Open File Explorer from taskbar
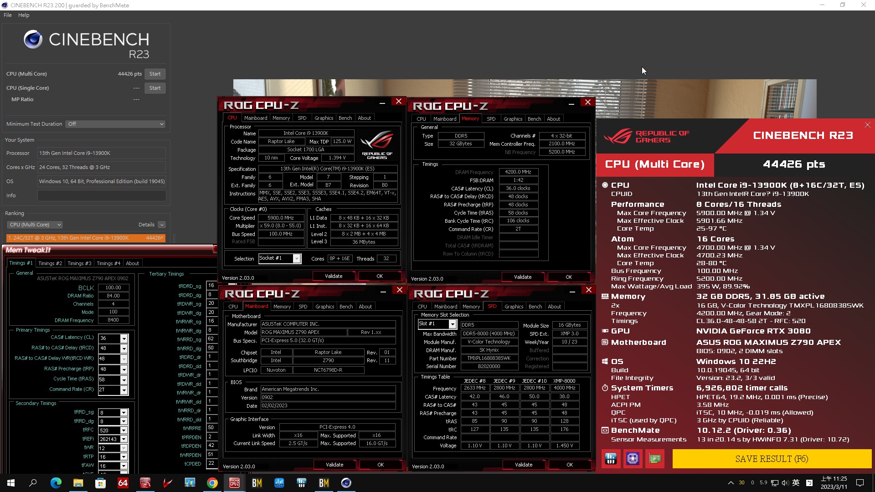The image size is (875, 492). (78, 483)
